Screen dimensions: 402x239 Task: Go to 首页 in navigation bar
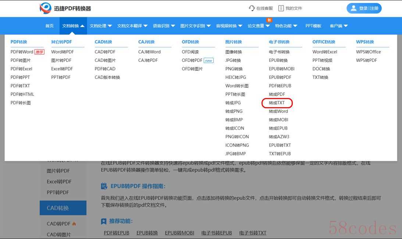50,26
